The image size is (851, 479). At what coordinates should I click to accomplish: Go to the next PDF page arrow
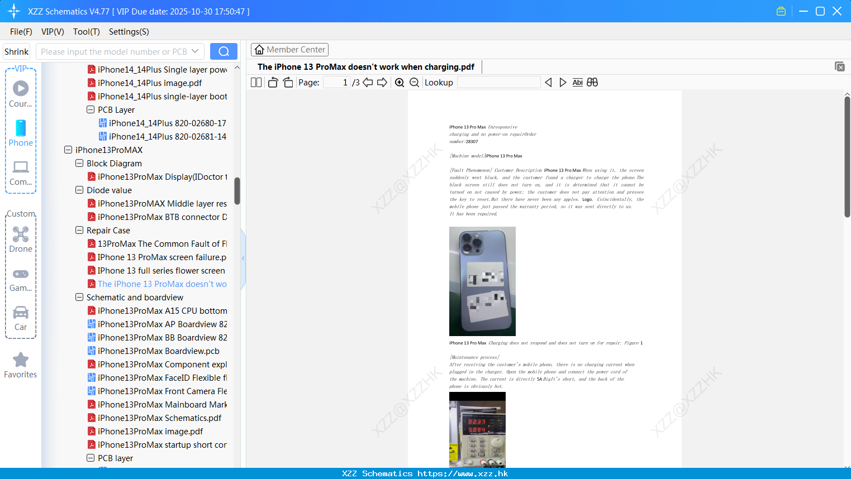382,82
